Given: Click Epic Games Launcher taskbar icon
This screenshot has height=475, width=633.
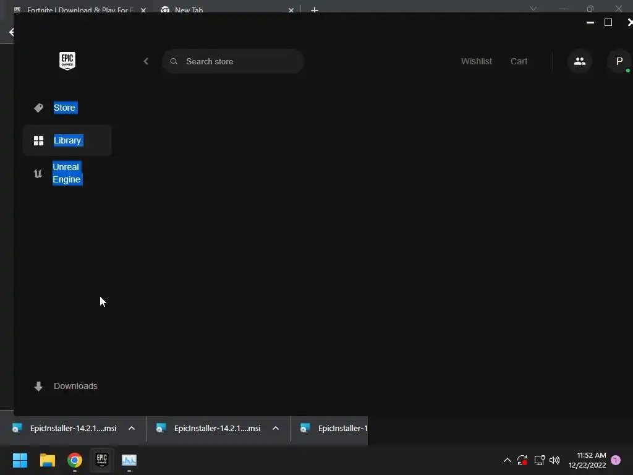Looking at the screenshot, I should [x=102, y=460].
